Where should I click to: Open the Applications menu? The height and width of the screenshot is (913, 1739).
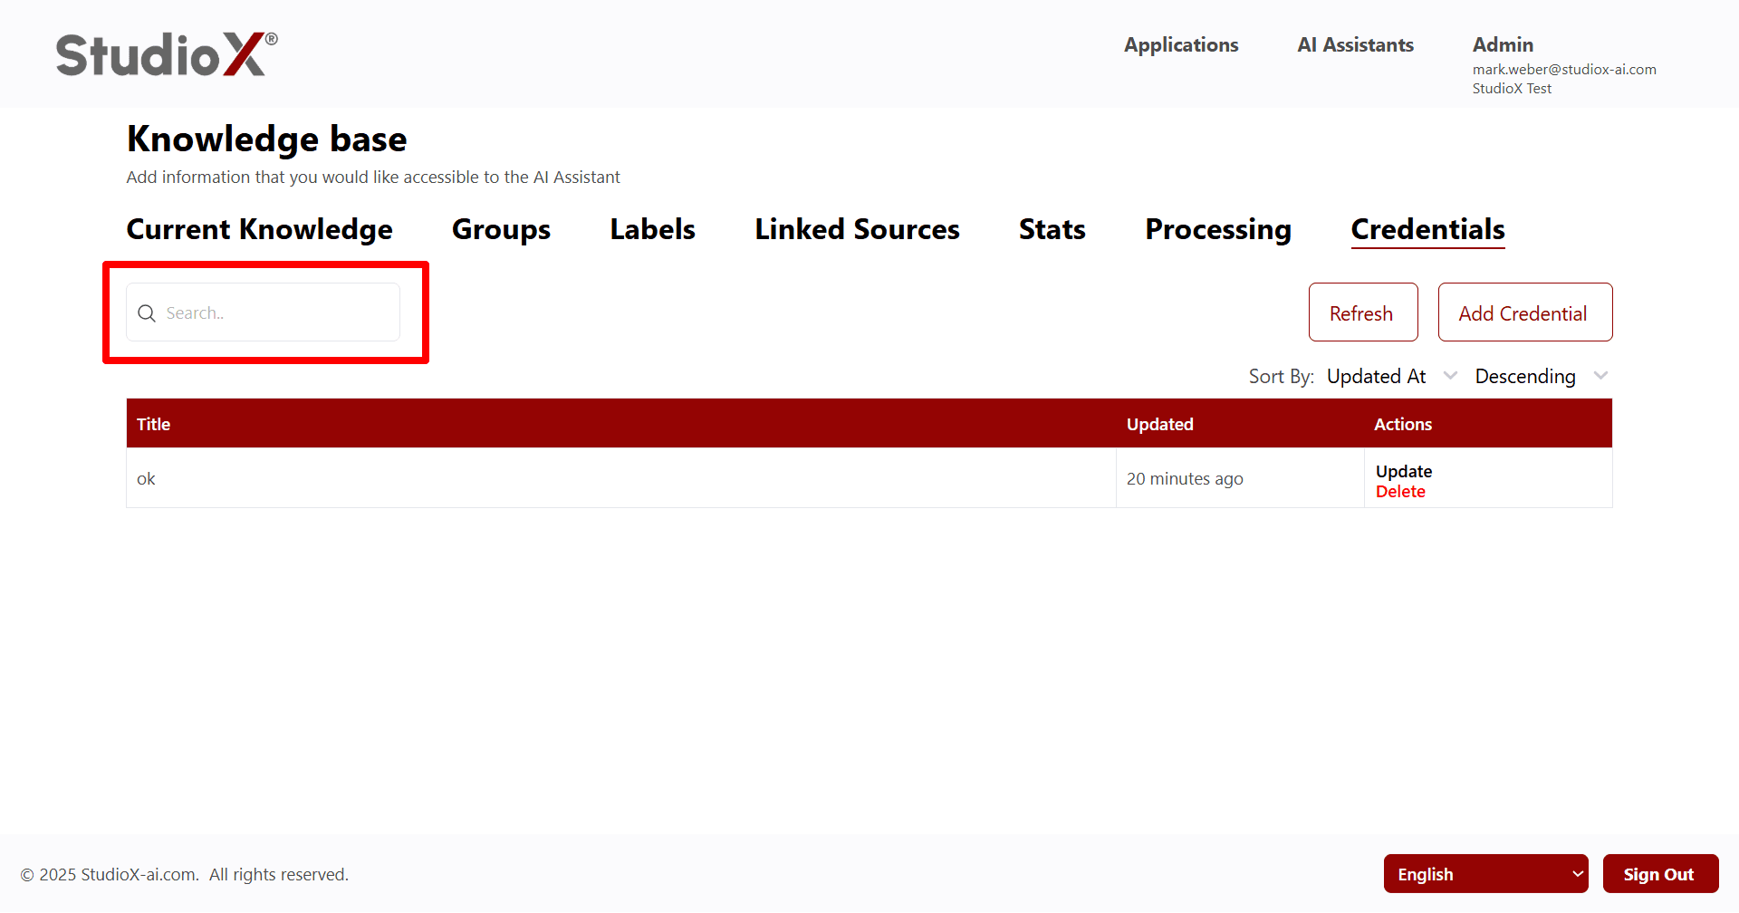pyautogui.click(x=1180, y=45)
